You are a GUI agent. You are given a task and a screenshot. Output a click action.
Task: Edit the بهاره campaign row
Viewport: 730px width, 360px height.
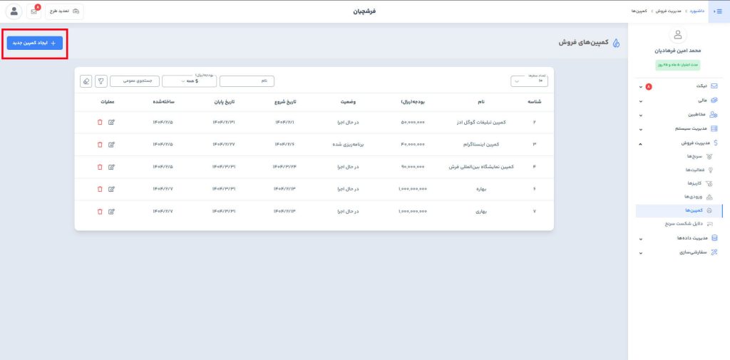click(x=112, y=189)
